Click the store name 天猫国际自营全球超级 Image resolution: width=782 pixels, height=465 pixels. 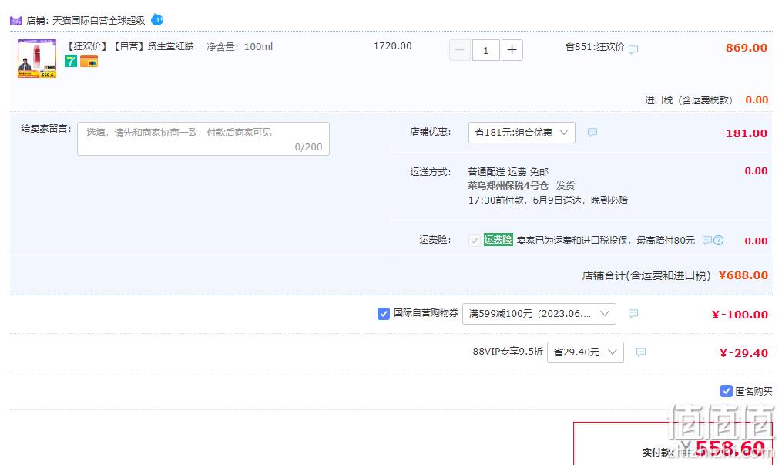[99, 21]
